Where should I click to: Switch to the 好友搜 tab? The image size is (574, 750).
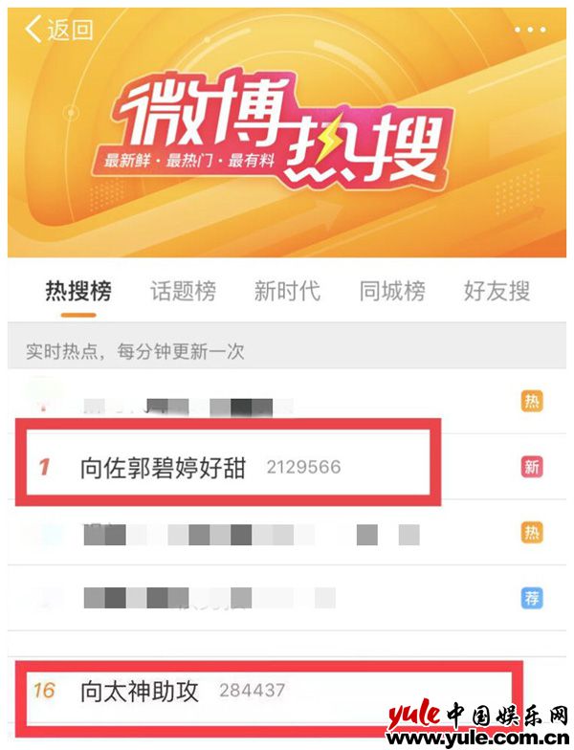(x=497, y=291)
